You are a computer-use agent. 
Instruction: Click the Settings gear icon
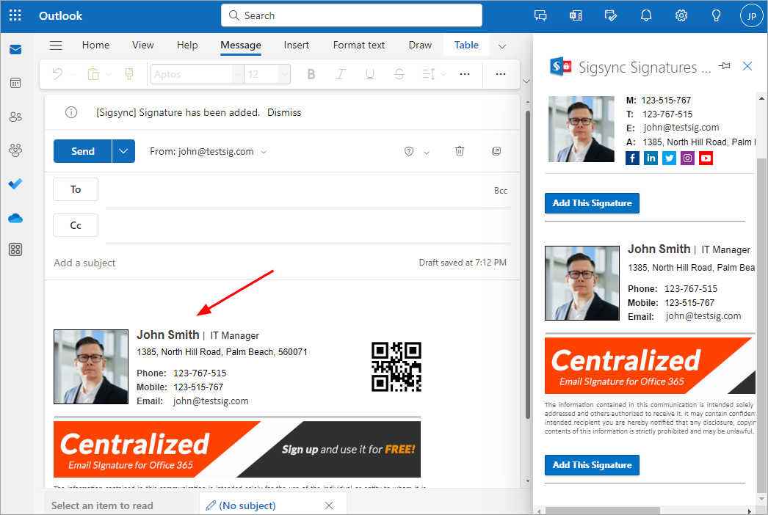click(681, 15)
